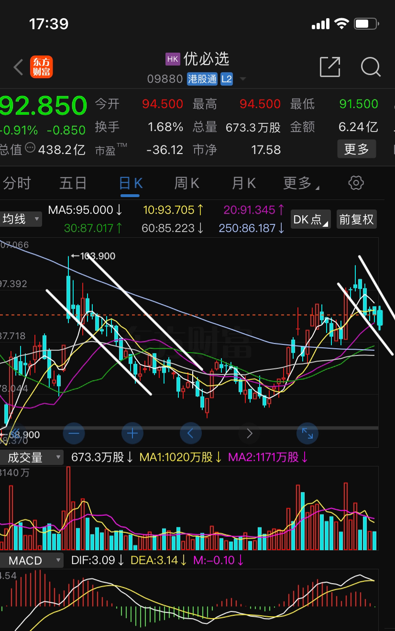The width and height of the screenshot is (395, 631).
Task: Tap the 10:93.705 moving average label
Action: 174,210
